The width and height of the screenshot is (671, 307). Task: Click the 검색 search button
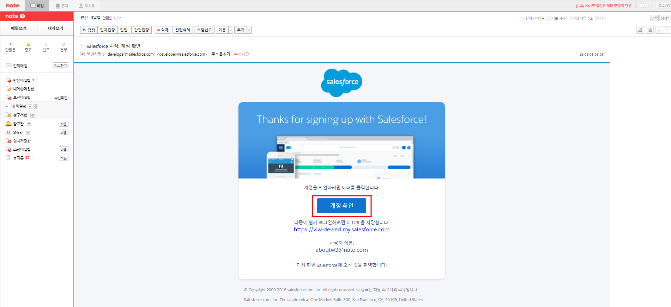click(654, 18)
